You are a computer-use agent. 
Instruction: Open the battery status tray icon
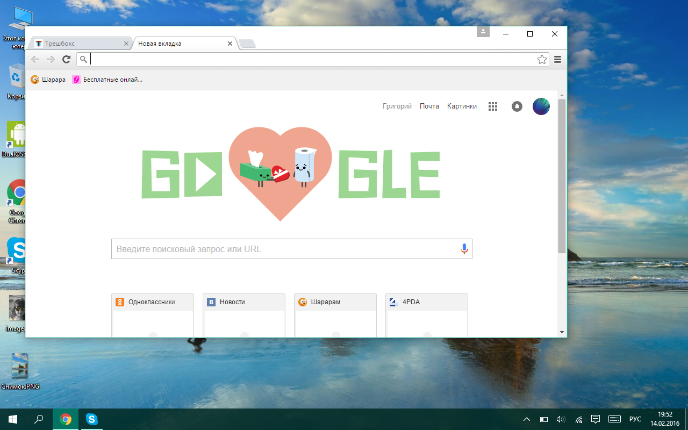[x=544, y=419]
